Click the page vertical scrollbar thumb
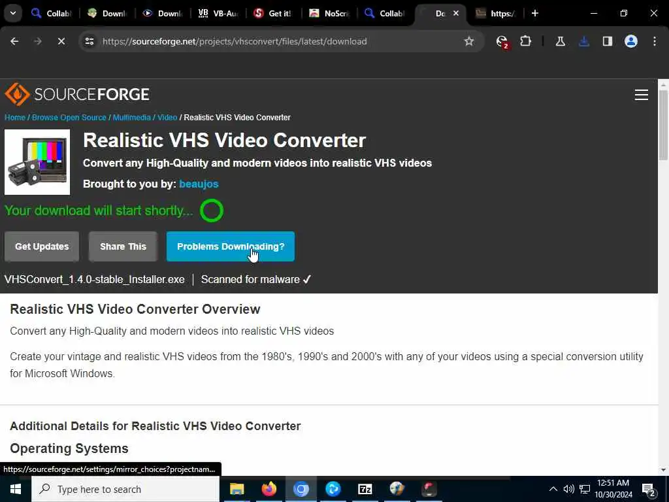The height and width of the screenshot is (502, 669). click(663, 125)
